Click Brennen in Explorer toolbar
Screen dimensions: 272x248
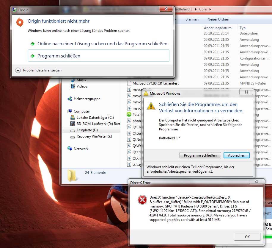(192, 19)
